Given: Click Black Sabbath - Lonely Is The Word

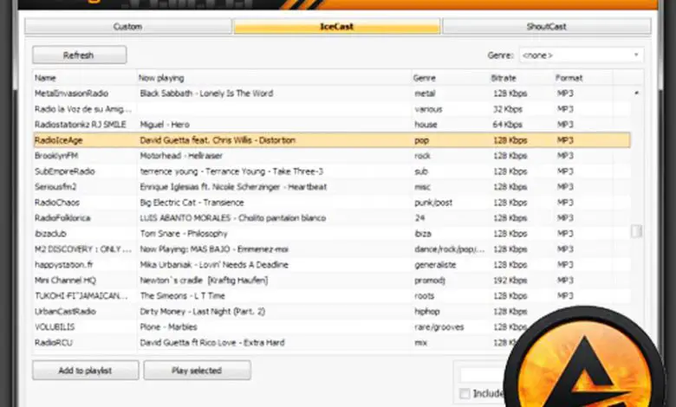Looking at the screenshot, I should pos(206,94).
